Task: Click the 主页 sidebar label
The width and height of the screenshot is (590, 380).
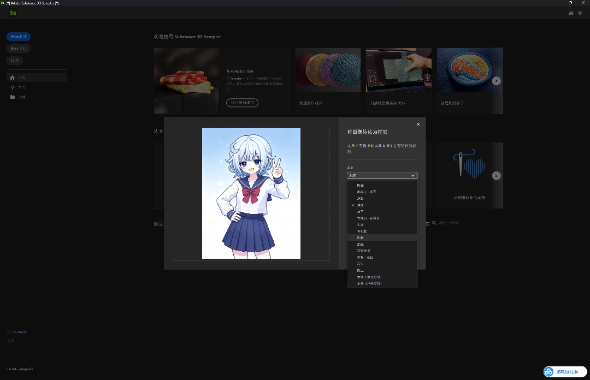Action: pyautogui.click(x=21, y=78)
